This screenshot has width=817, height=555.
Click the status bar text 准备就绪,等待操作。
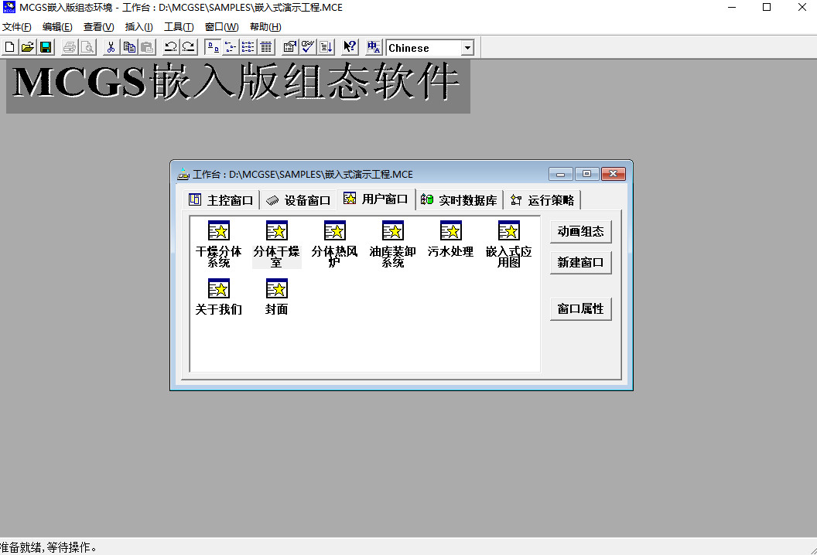click(x=49, y=547)
